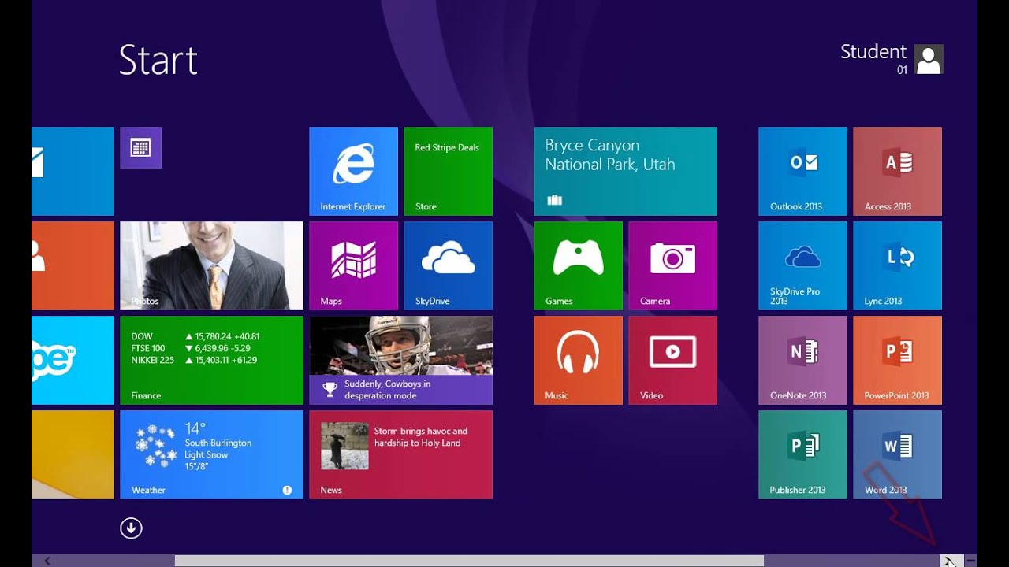Open the Store tile
This screenshot has height=567, width=1009.
click(448, 171)
